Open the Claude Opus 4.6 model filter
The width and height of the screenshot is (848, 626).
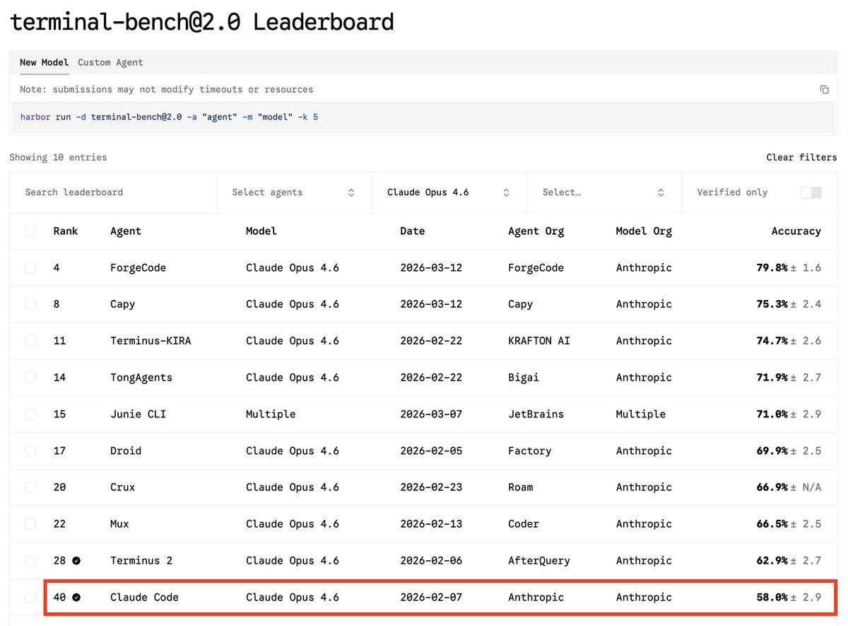click(x=449, y=192)
